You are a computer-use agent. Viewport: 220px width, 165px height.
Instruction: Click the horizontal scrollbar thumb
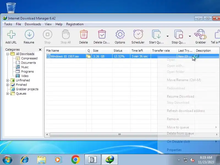click(x=120, y=134)
